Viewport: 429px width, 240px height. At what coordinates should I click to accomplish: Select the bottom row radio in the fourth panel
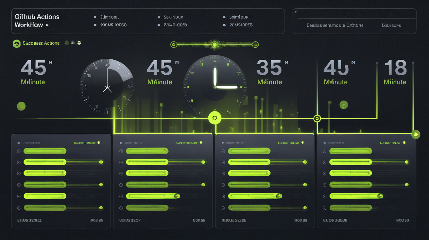click(325, 208)
